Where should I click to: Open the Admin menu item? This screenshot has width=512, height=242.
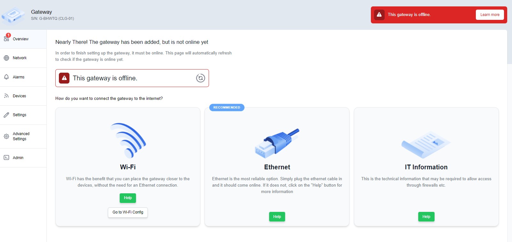[23, 158]
